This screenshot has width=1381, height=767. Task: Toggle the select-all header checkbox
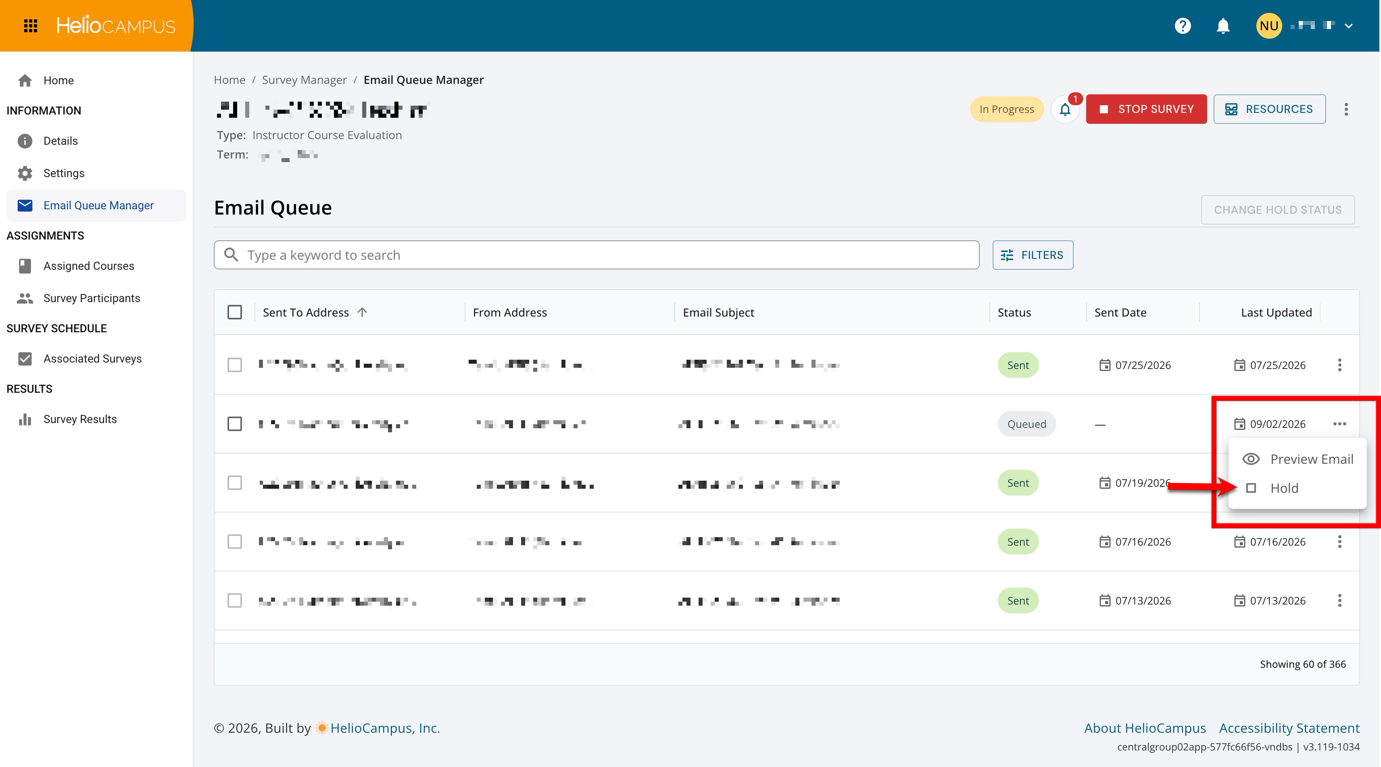pos(235,312)
